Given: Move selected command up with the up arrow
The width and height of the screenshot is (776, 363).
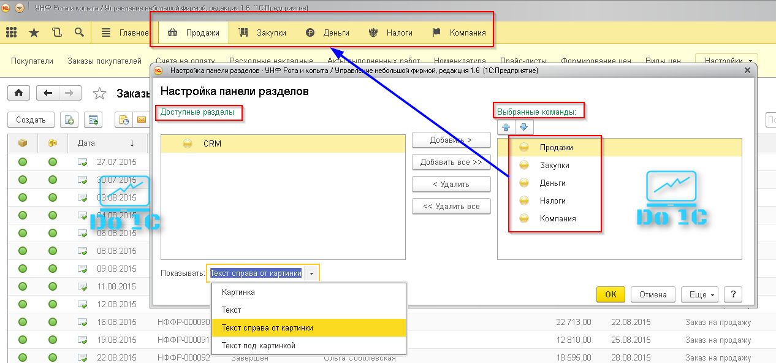Looking at the screenshot, I should (x=506, y=128).
